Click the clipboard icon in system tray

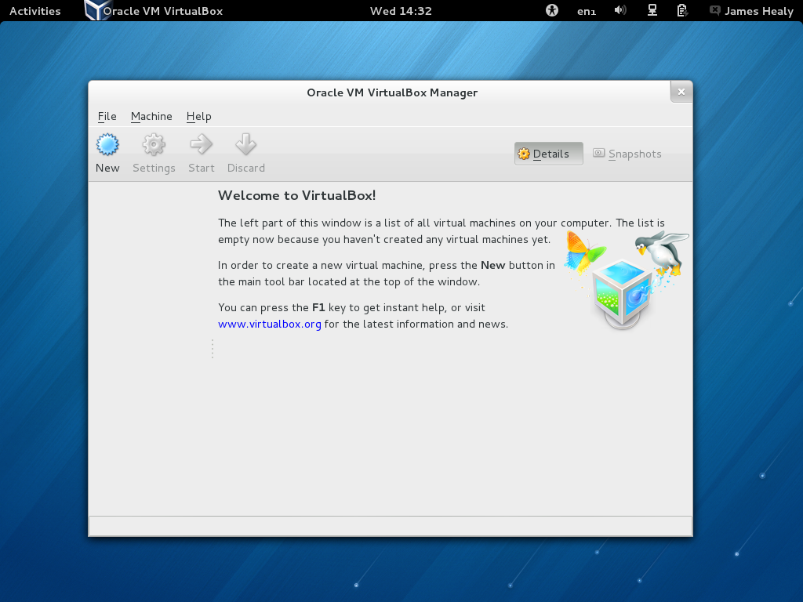point(681,10)
